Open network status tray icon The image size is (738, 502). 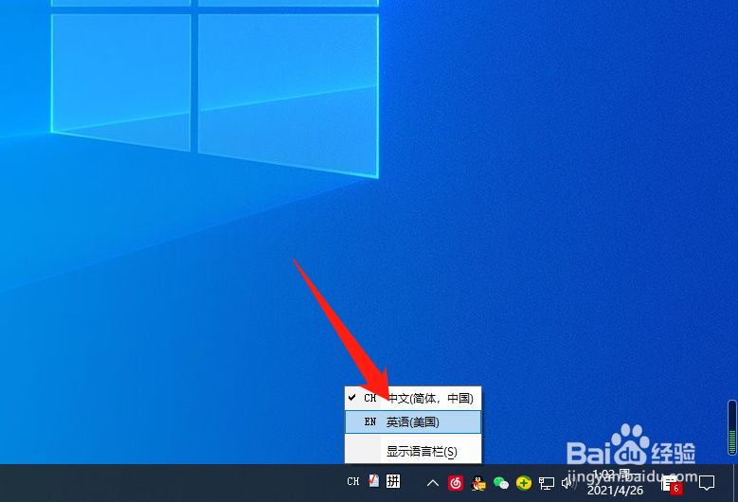(547, 483)
